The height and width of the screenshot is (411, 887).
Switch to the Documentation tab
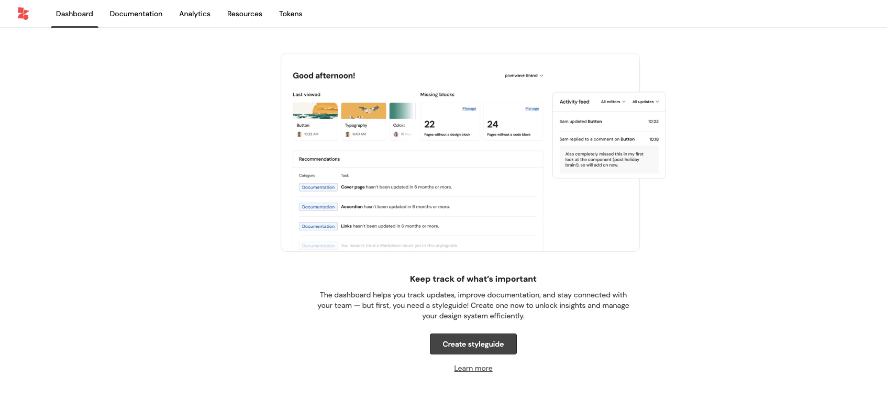136,14
